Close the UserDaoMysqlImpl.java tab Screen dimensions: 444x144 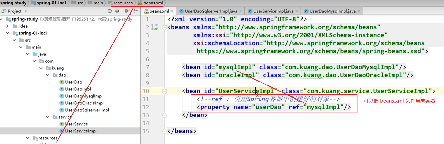(359, 11)
